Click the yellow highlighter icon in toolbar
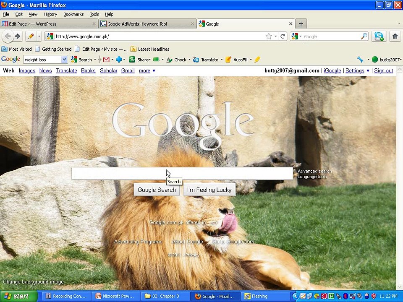 tap(257, 60)
